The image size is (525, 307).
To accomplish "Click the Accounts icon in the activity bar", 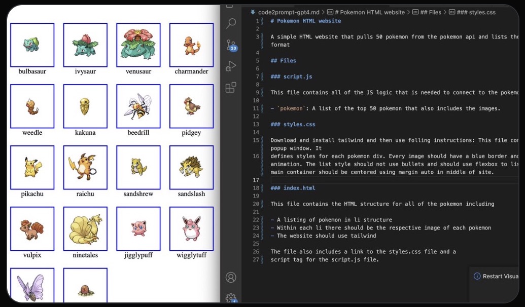I will (x=231, y=277).
